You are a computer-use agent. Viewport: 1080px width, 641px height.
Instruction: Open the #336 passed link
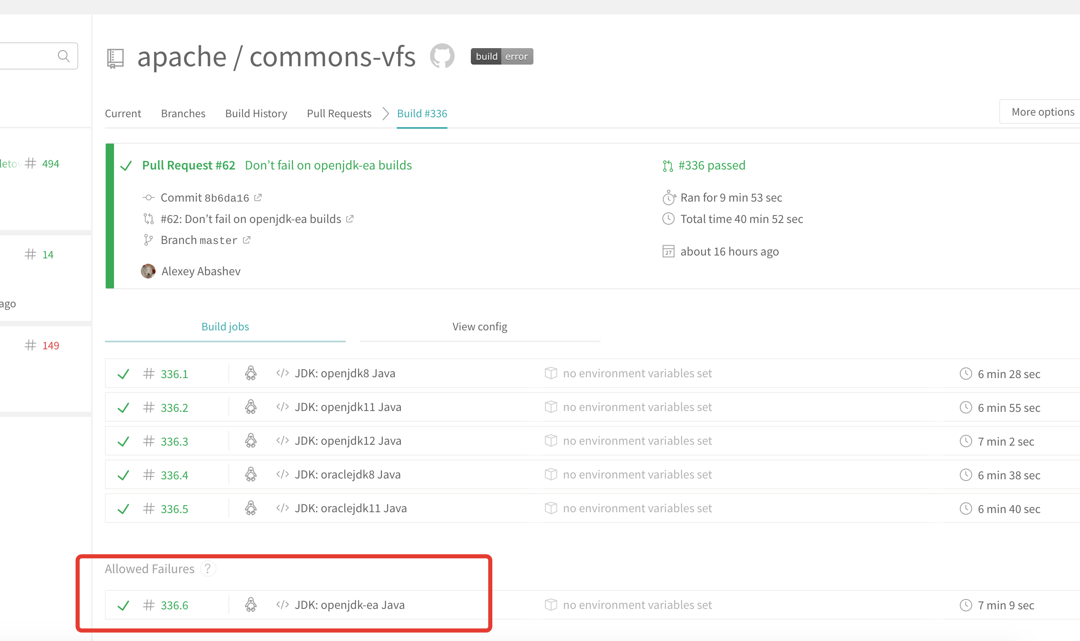pyautogui.click(x=712, y=165)
